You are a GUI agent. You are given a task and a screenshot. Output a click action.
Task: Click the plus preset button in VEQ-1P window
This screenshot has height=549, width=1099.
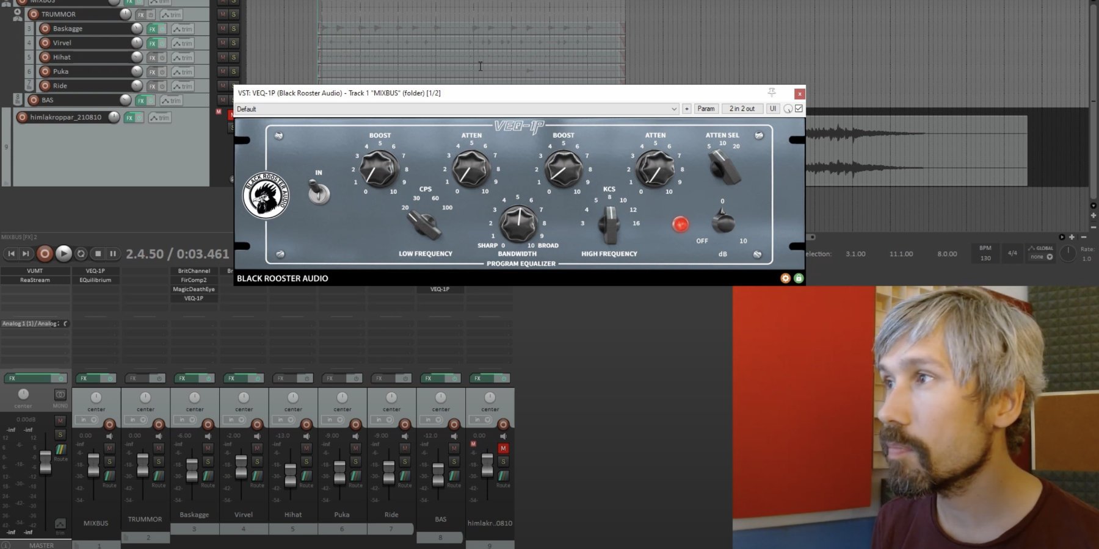click(x=687, y=109)
